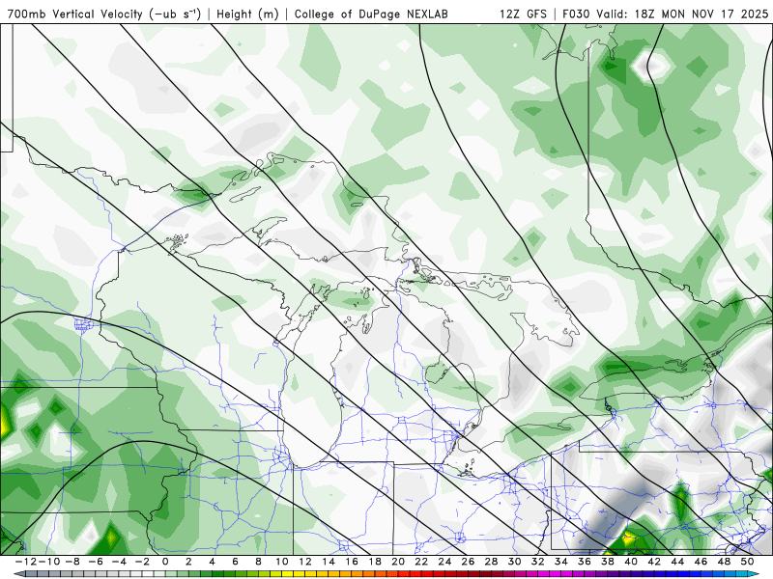773x579 pixels.
Task: Choose the '40' color scale label
Action: point(631,562)
